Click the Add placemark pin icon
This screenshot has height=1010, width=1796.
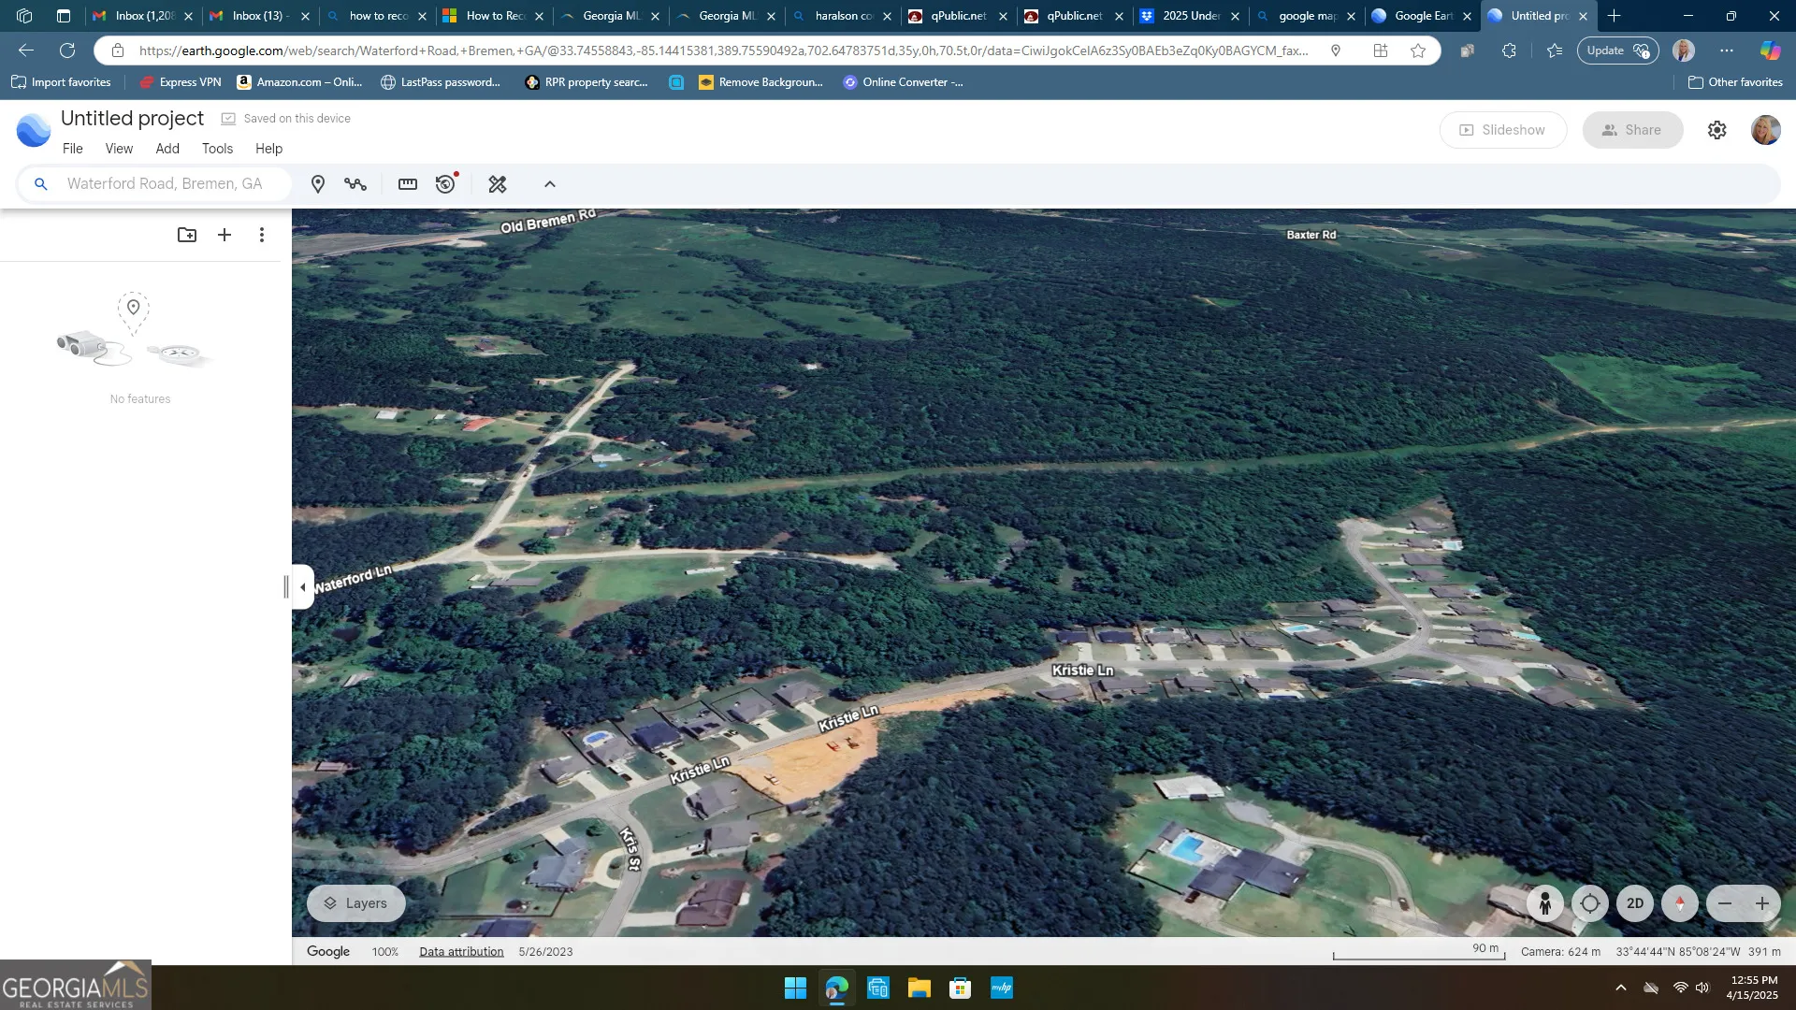(318, 184)
